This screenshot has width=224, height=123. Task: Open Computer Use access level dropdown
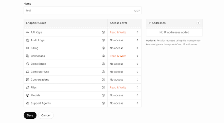(124, 72)
